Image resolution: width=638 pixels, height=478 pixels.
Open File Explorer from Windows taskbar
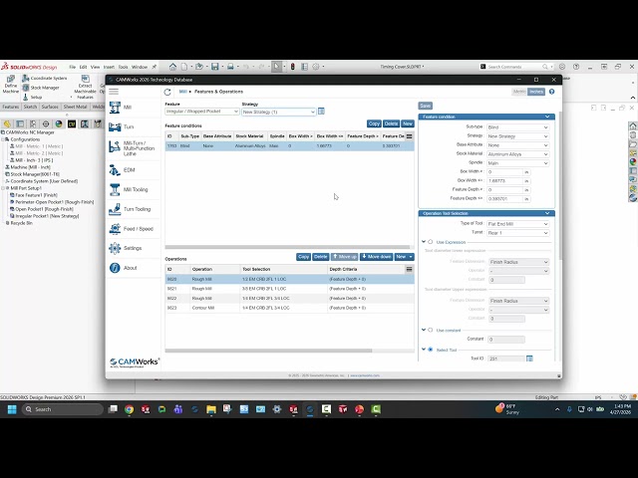pyautogui.click(x=211, y=409)
